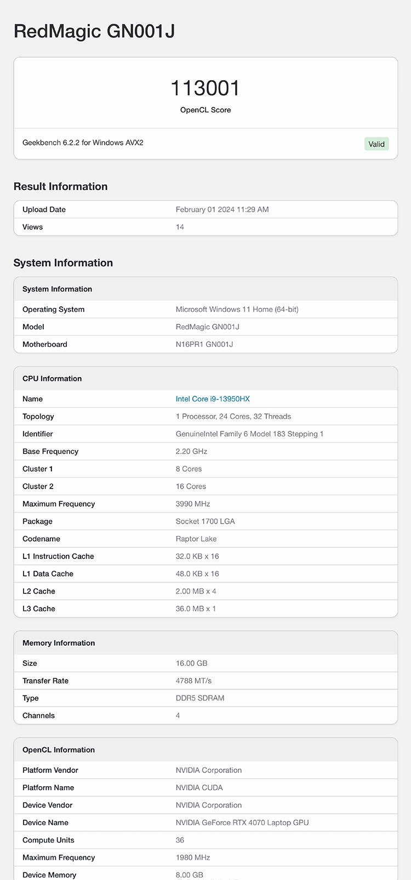
Task: Click Device Name NVIDIA GeForce RTX 4070 Laptop GPU
Action: coord(242,823)
